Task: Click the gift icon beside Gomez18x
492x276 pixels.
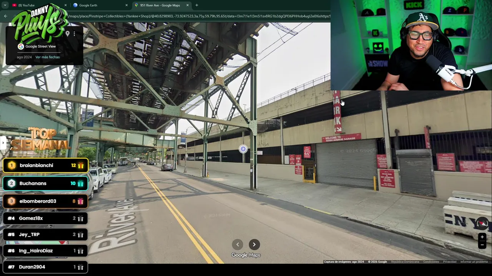Action: pos(80,219)
